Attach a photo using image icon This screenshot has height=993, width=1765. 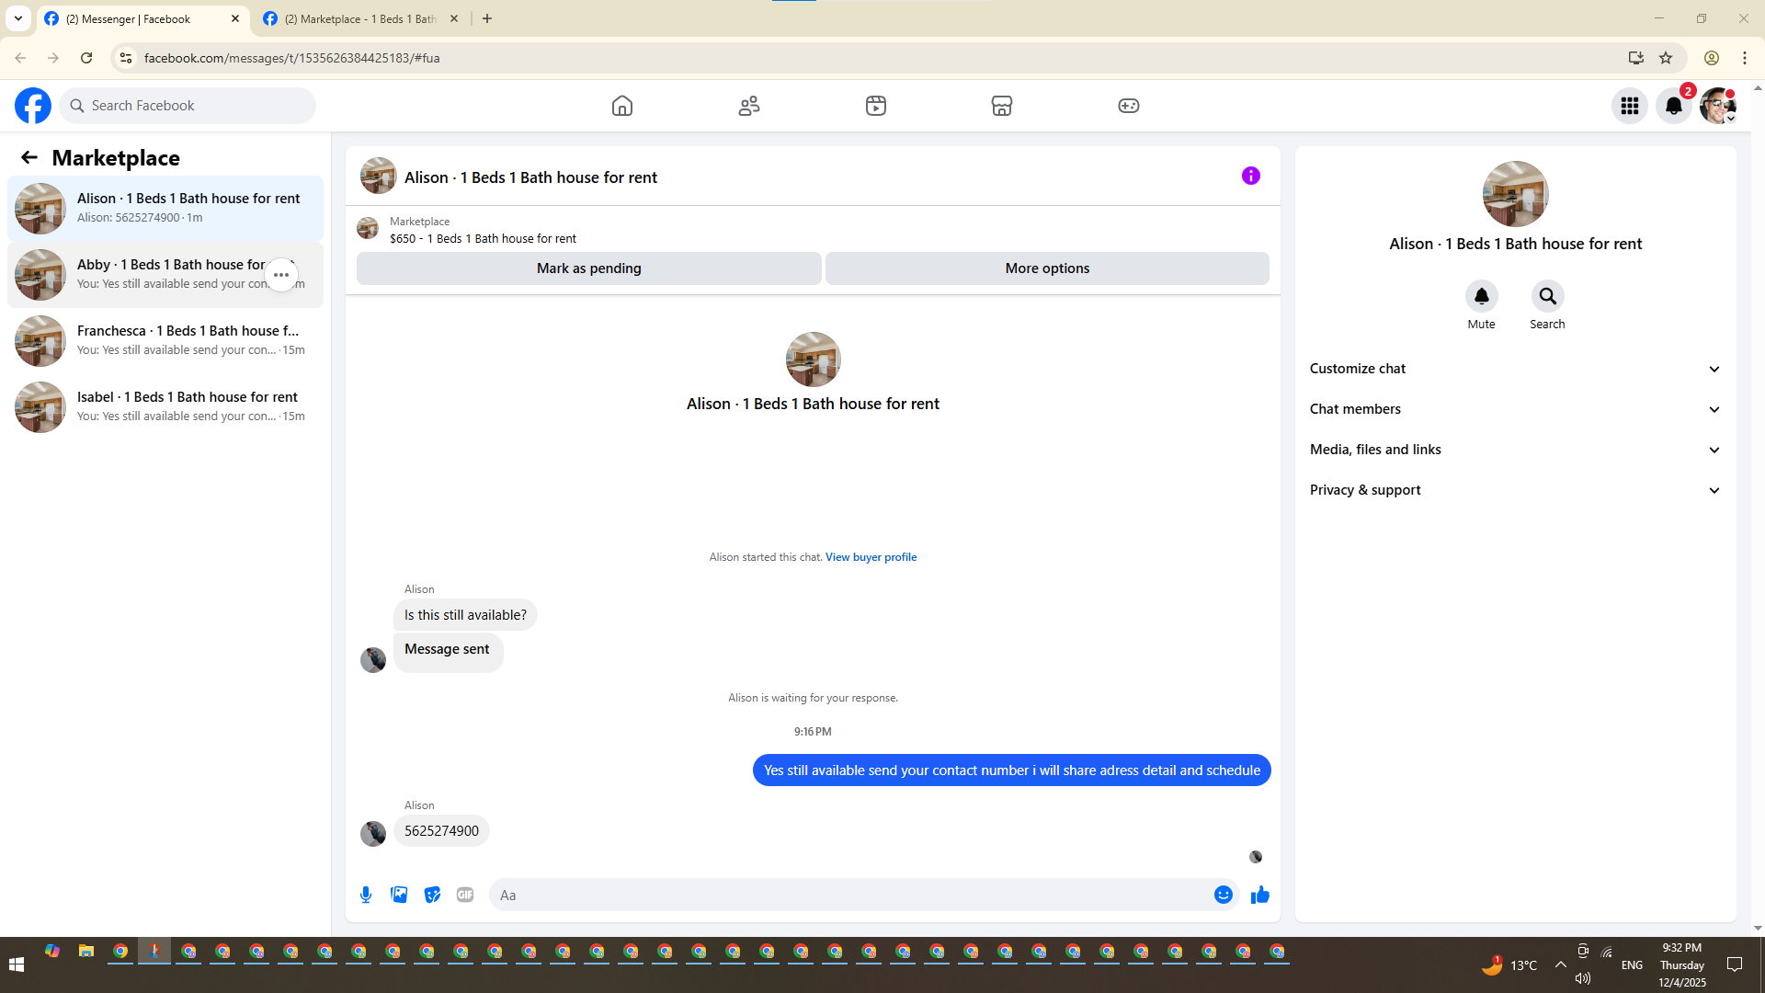[x=399, y=895]
